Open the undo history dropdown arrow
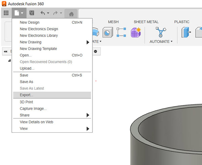This screenshot has width=202, height=165. click(x=48, y=13)
